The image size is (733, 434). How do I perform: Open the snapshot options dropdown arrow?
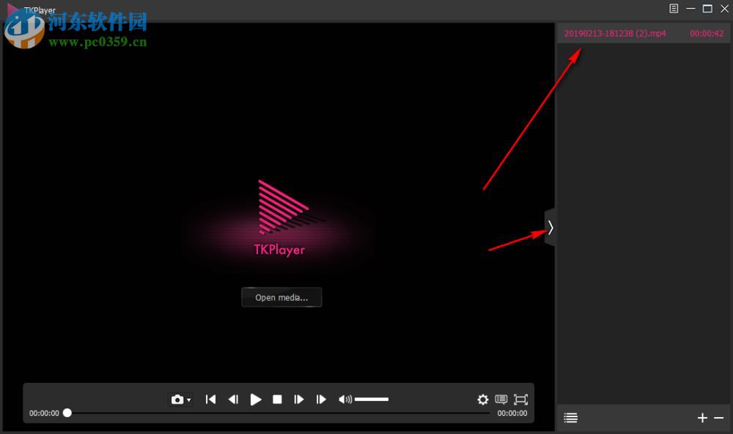189,400
